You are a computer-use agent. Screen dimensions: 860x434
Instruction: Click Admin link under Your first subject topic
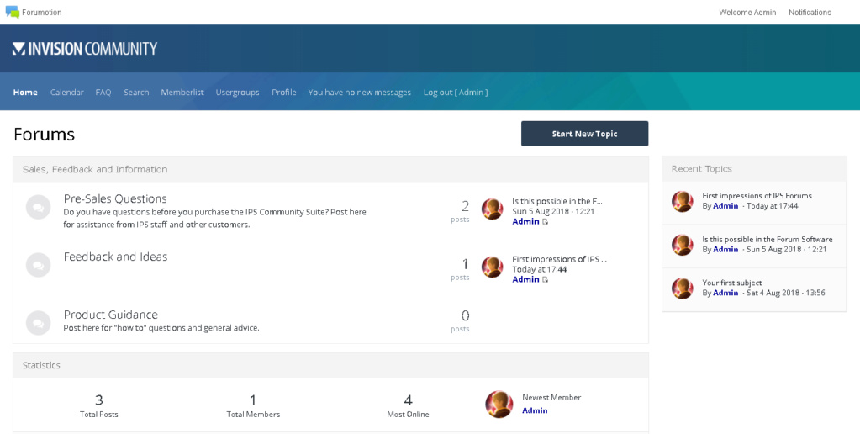tap(725, 293)
